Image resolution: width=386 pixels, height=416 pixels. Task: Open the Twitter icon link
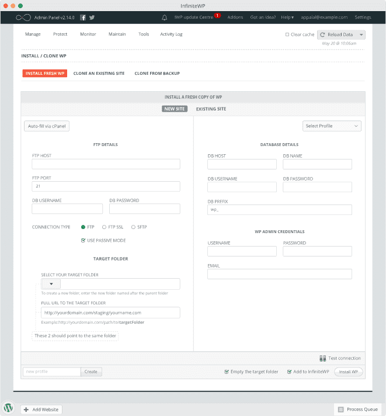click(92, 18)
